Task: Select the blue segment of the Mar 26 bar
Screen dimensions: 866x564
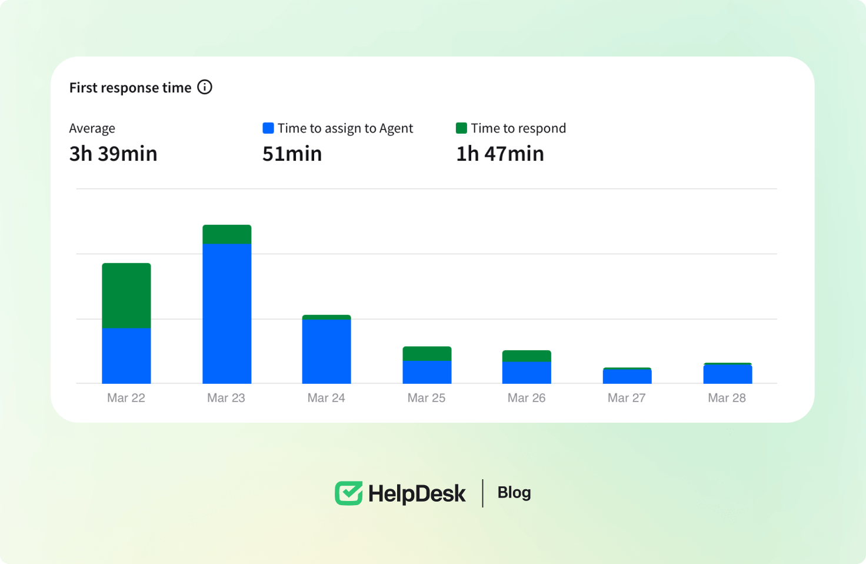Action: tap(527, 373)
